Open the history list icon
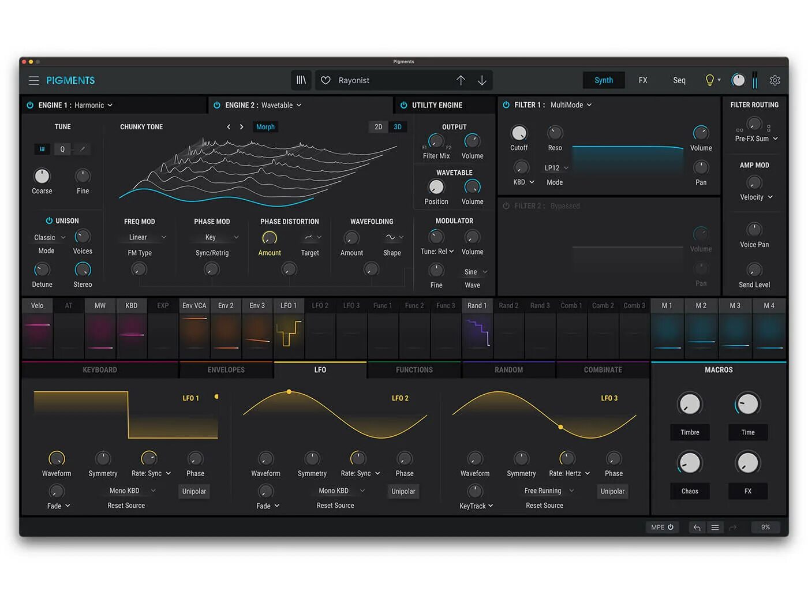Viewport: 808px width, 606px height. (x=715, y=527)
